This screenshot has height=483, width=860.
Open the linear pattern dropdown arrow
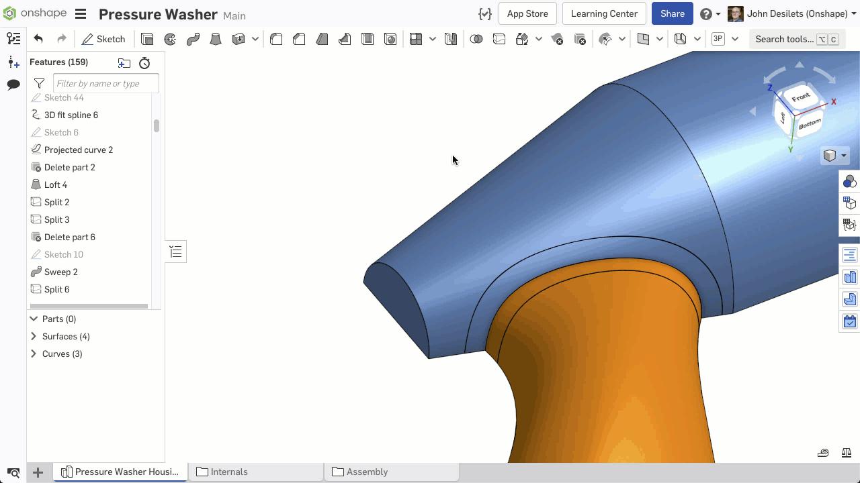tap(432, 39)
